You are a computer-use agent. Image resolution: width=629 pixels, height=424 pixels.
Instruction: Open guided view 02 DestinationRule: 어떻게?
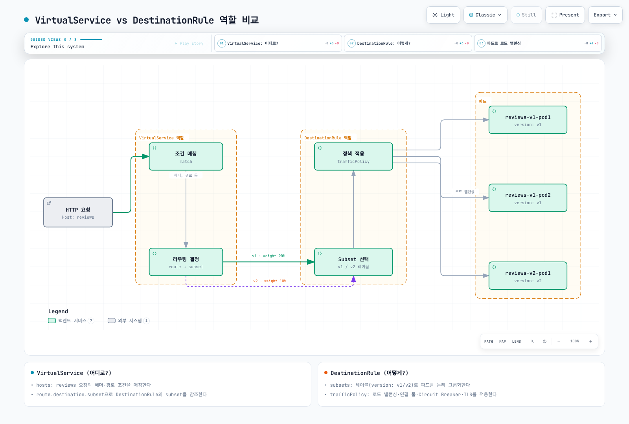(408, 43)
